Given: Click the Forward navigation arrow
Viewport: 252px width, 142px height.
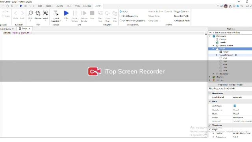Looking at the screenshot, I should (x=22, y=13).
